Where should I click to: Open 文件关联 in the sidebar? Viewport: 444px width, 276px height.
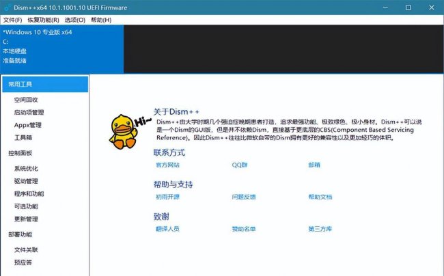pos(26,249)
